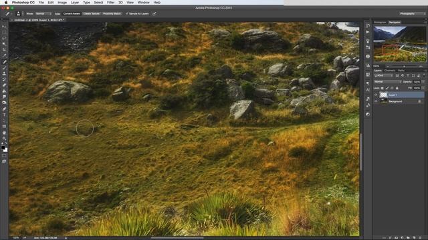Toggle the layer filter on/off switch
Viewport: 428px width, 240px height.
(x=424, y=75)
